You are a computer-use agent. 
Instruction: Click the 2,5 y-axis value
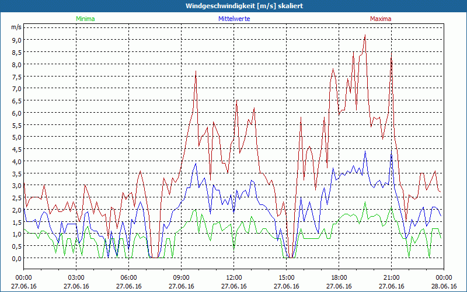click(x=17, y=198)
